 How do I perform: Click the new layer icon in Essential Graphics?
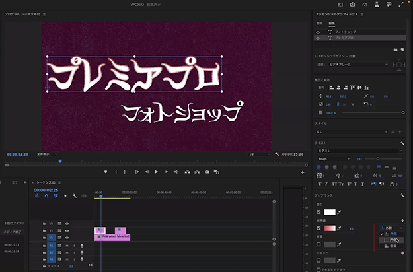(x=402, y=50)
